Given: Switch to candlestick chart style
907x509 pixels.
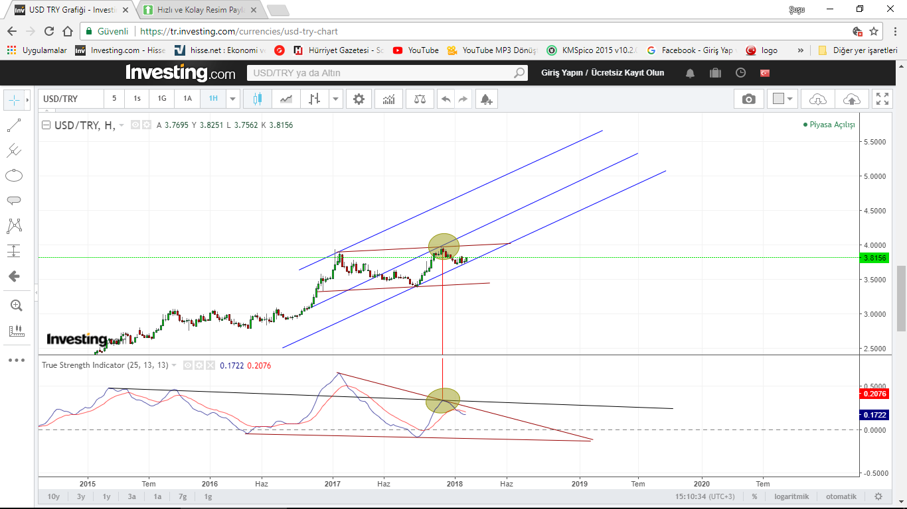Looking at the screenshot, I should pos(258,99).
